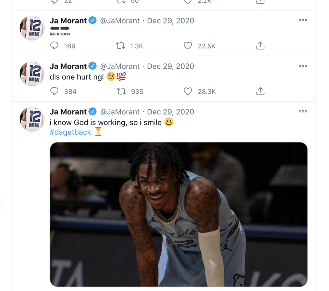Share the 'dis one hurt ngl' tweet
329x291 pixels.
pyautogui.click(x=260, y=91)
